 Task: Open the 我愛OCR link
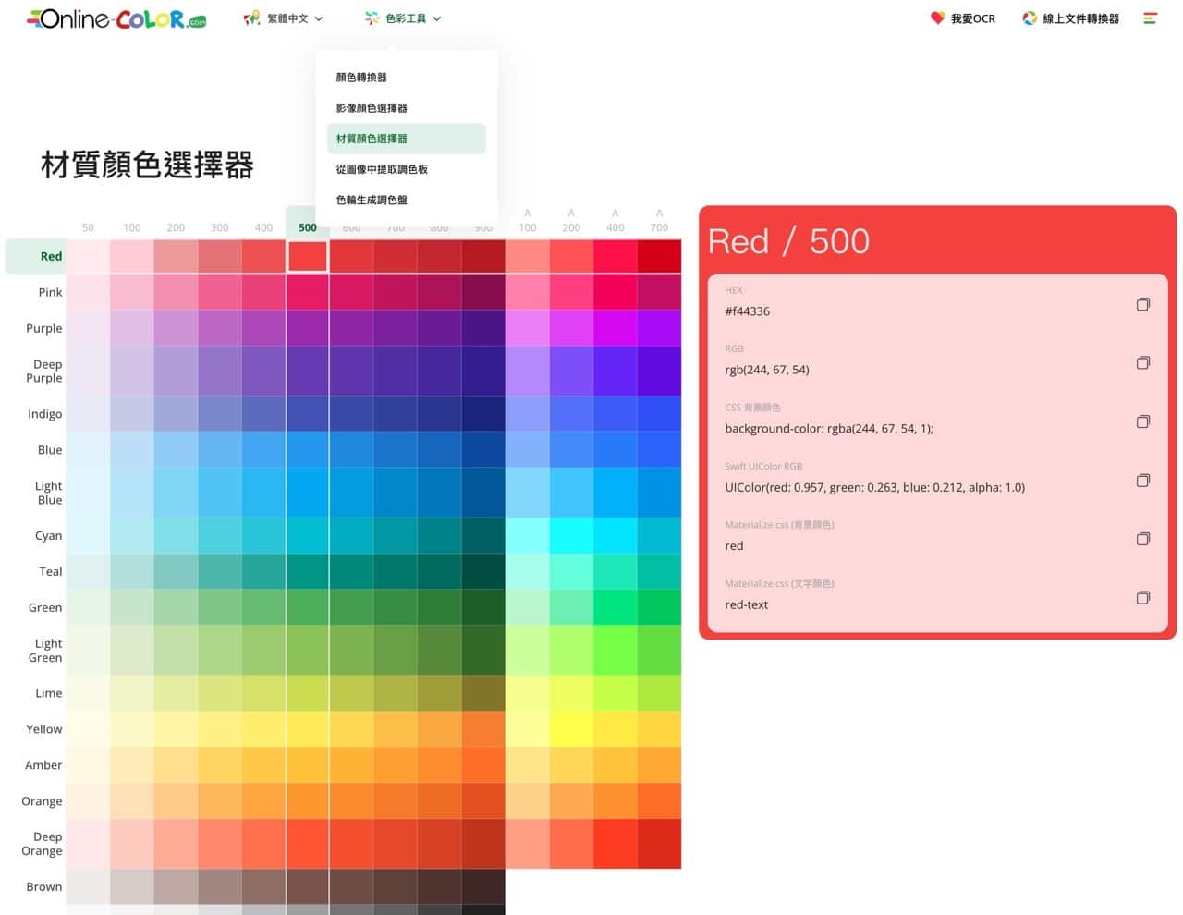[x=963, y=18]
